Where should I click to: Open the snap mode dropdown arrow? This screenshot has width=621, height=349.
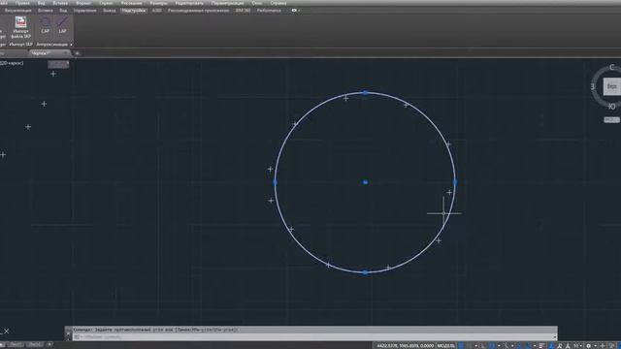[476, 346]
